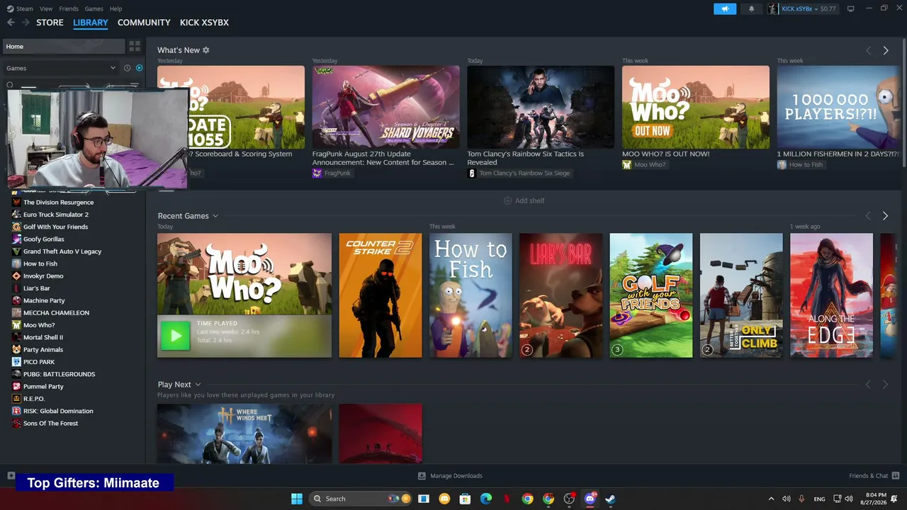
Task: Open Discord from the taskbar
Action: (x=590, y=499)
